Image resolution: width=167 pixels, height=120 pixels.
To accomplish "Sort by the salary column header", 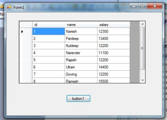I will click(x=114, y=25).
